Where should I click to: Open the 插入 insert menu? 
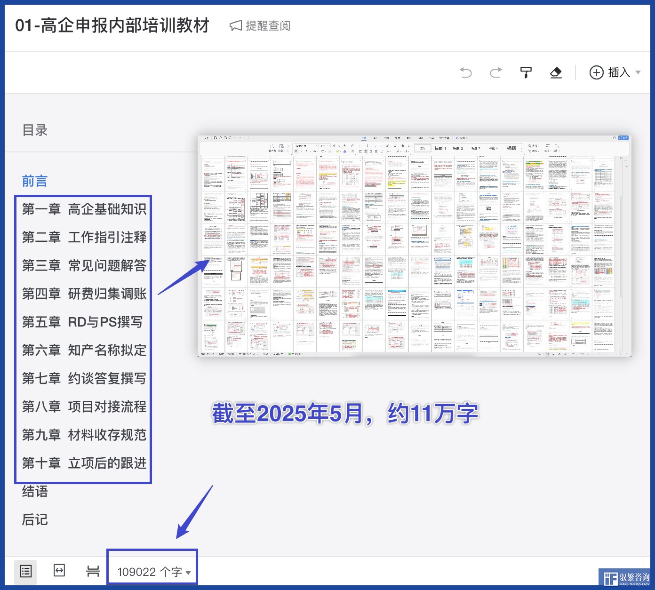(x=615, y=72)
